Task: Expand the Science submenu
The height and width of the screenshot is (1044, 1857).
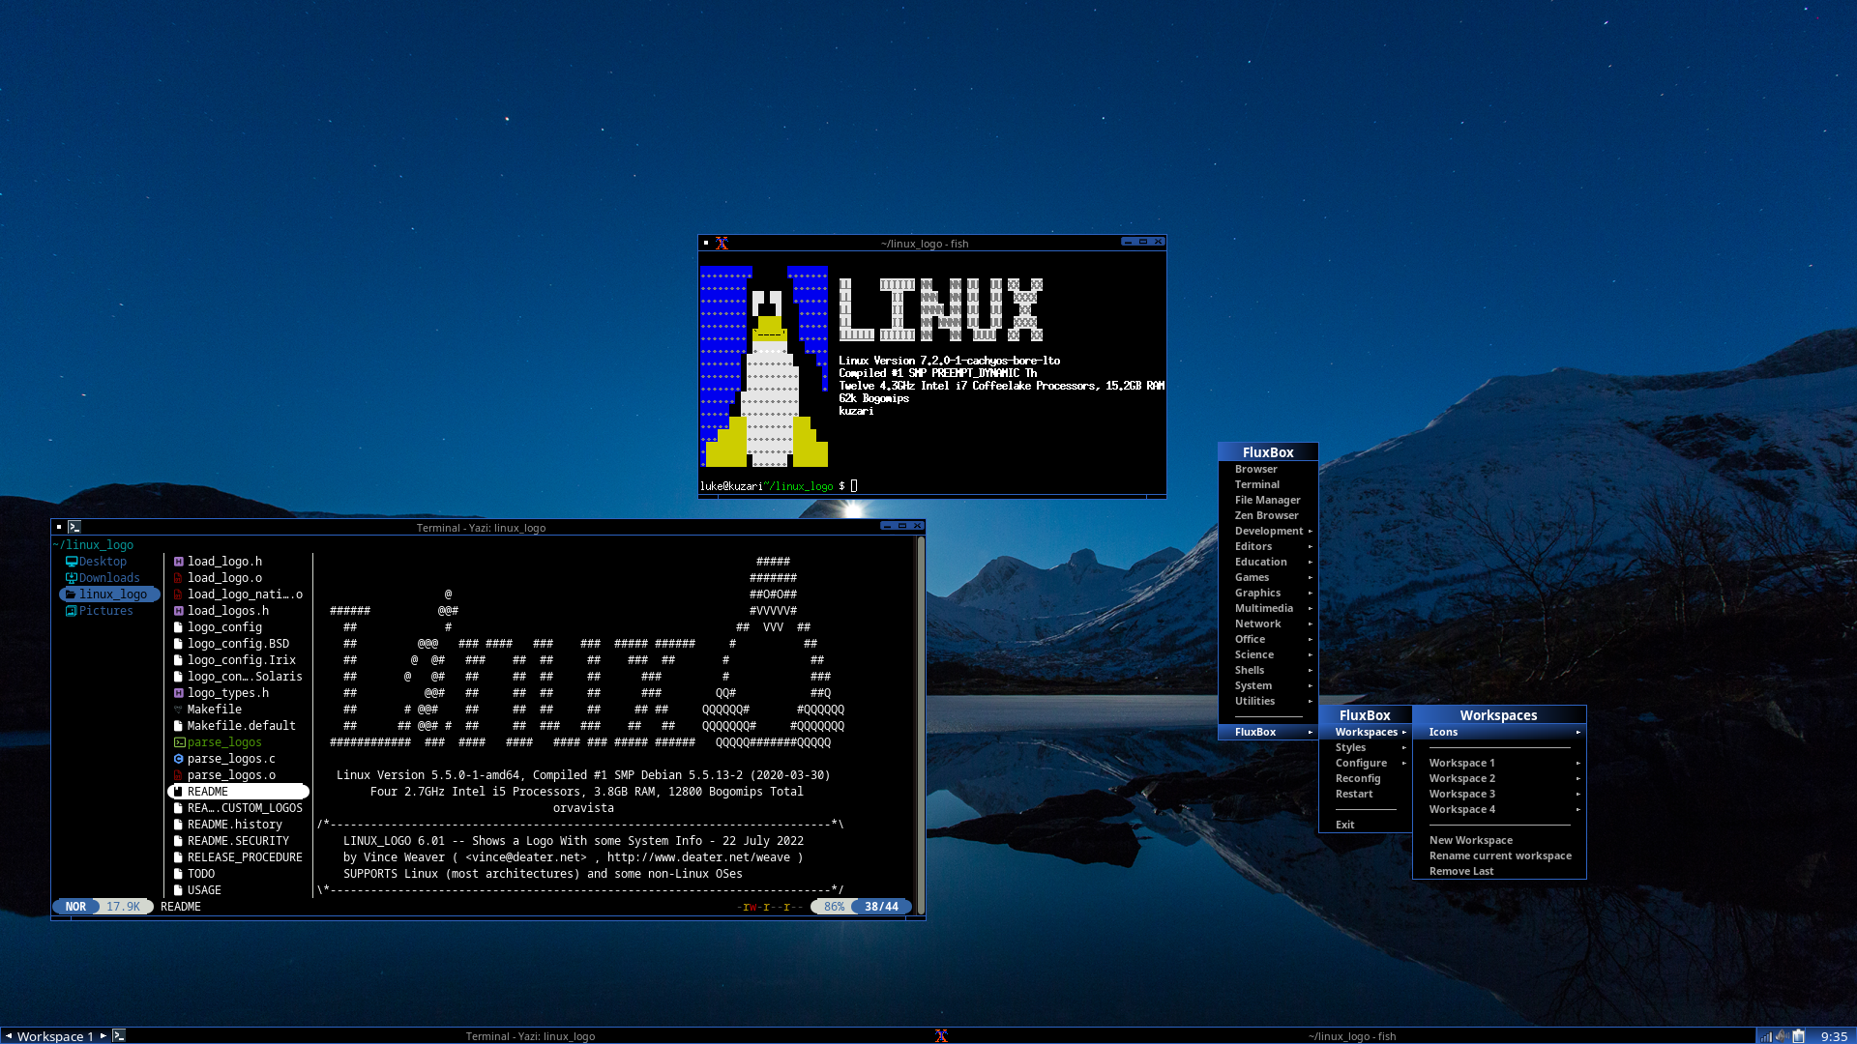Action: [x=1268, y=654]
